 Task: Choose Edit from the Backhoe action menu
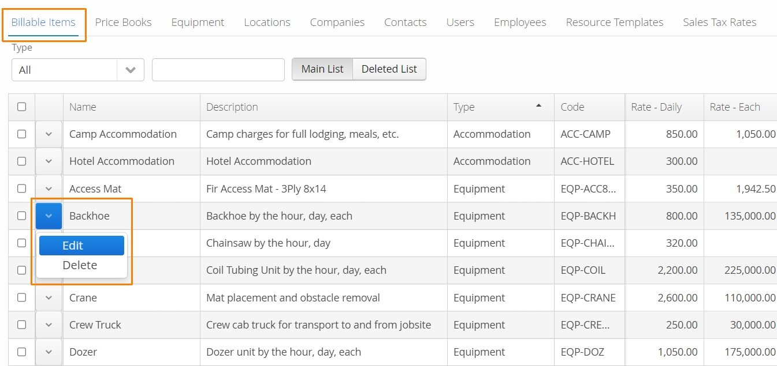click(x=81, y=246)
